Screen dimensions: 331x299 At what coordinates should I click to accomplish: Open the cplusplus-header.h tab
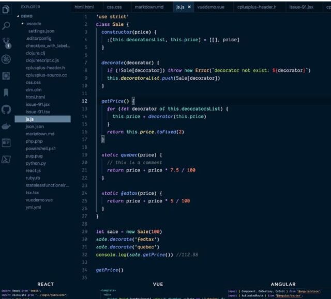(x=257, y=7)
